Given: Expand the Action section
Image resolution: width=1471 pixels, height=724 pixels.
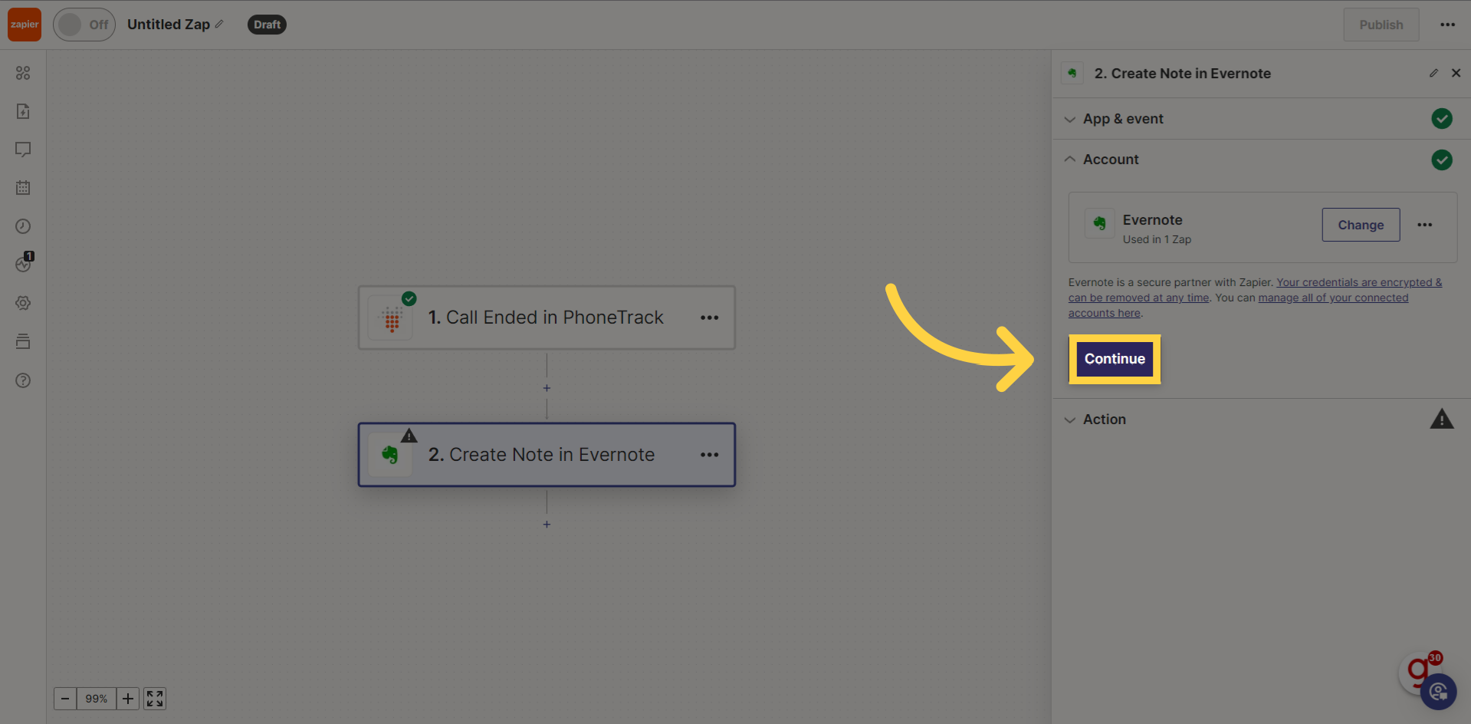Looking at the screenshot, I should [x=1261, y=420].
